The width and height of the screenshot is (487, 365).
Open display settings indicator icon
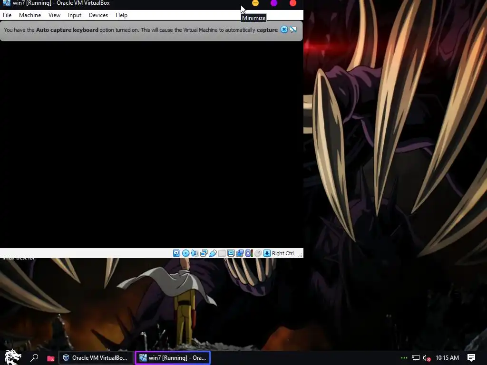(x=231, y=253)
